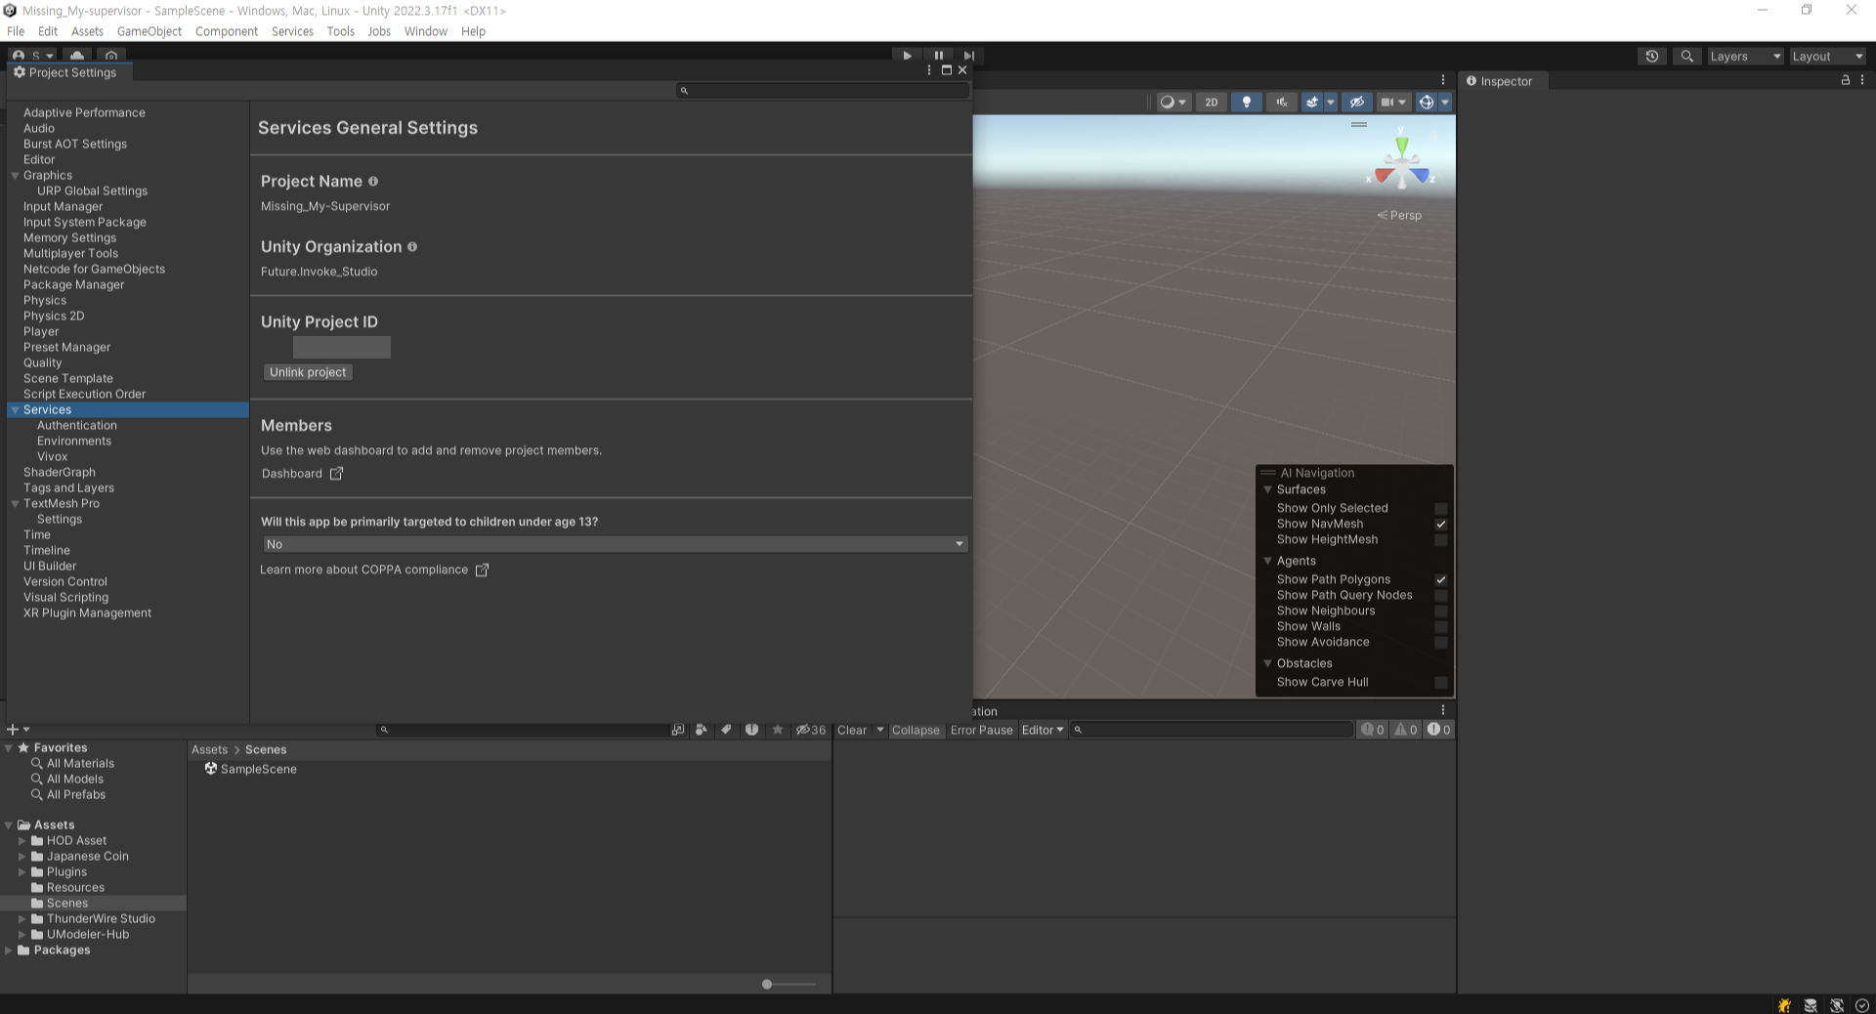The width and height of the screenshot is (1876, 1014).
Task: Toggle console error messages counter
Action: tap(1439, 730)
